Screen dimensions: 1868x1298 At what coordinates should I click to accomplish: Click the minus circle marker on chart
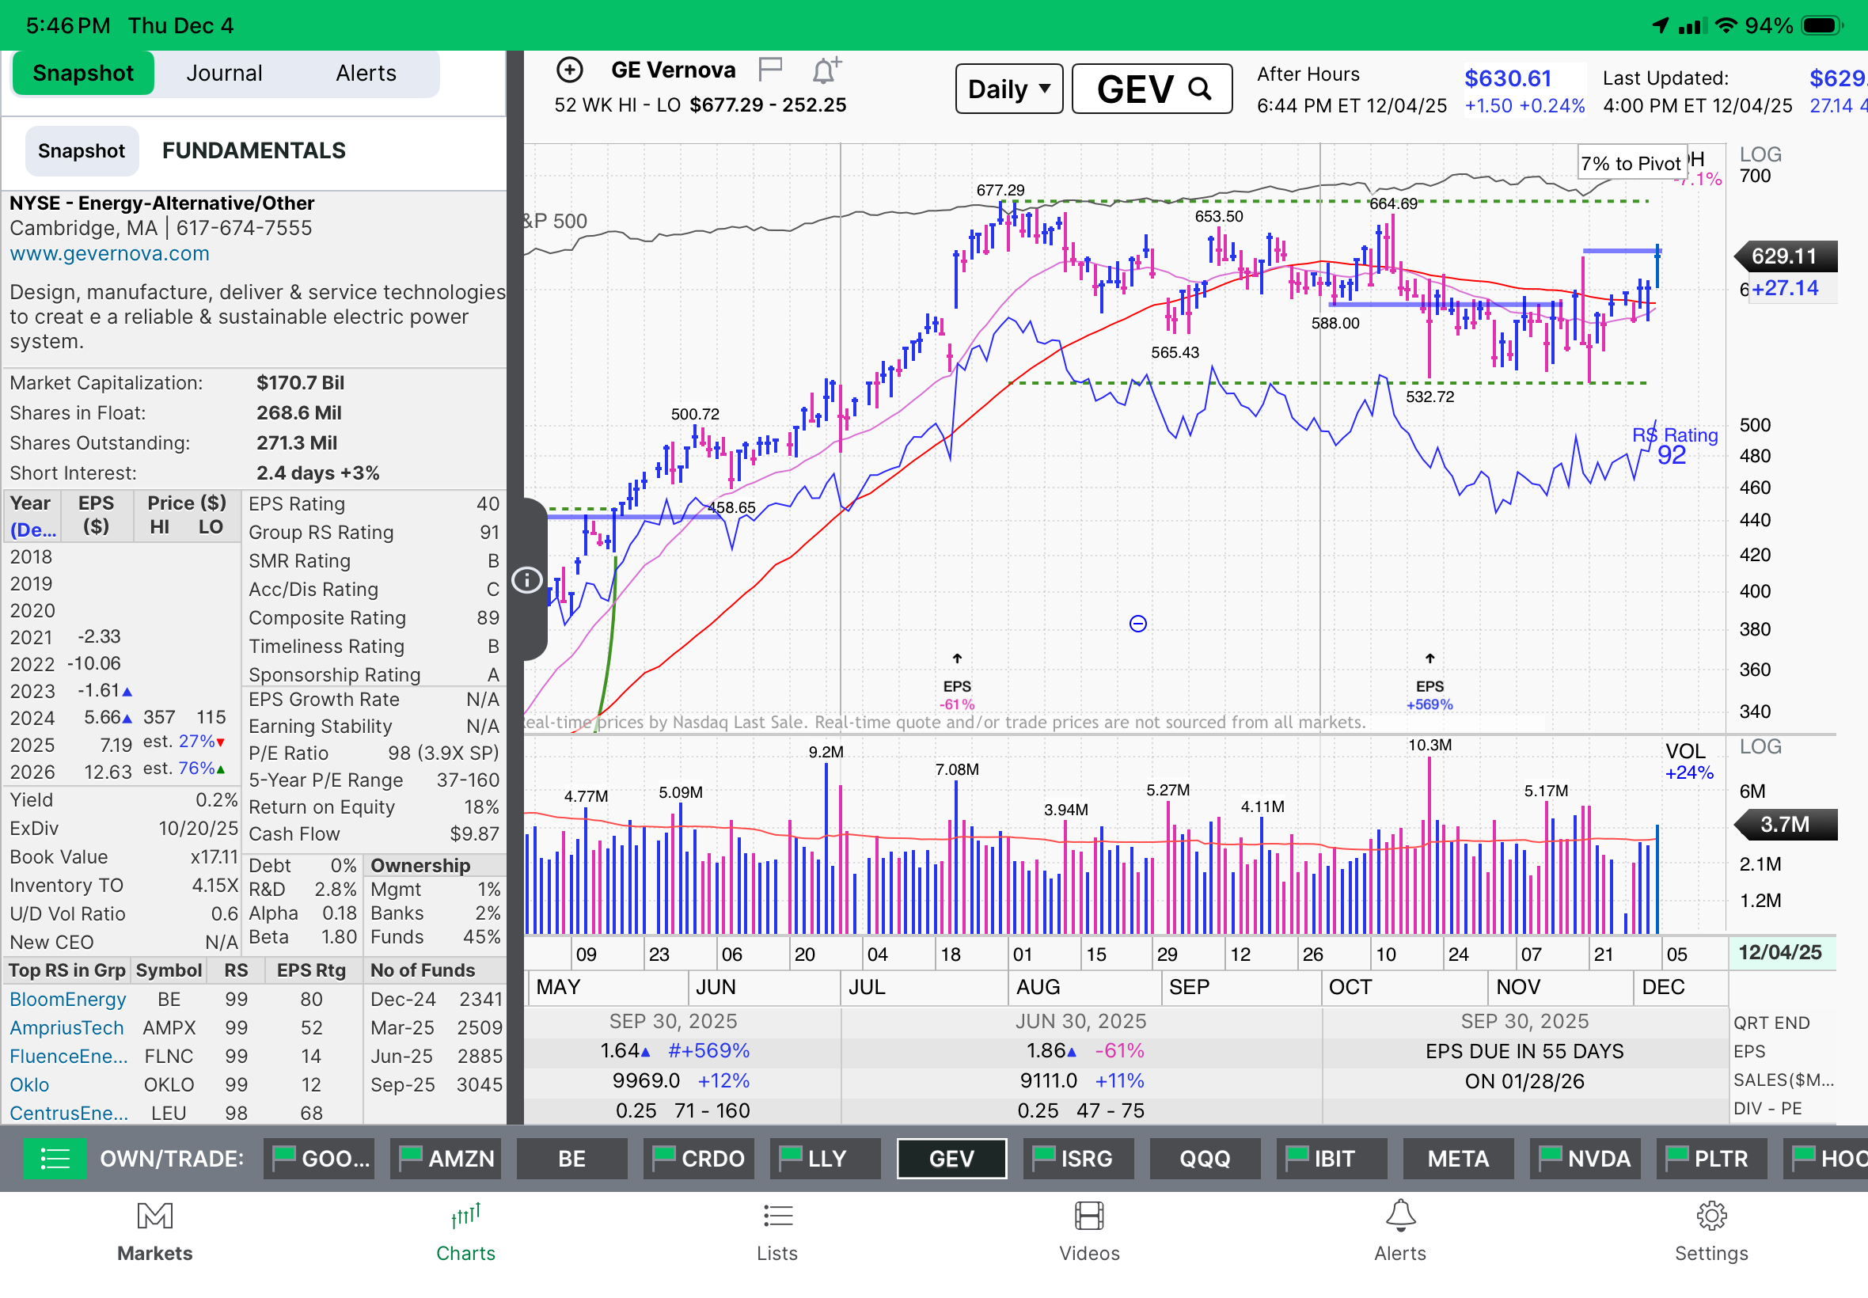coord(1137,624)
